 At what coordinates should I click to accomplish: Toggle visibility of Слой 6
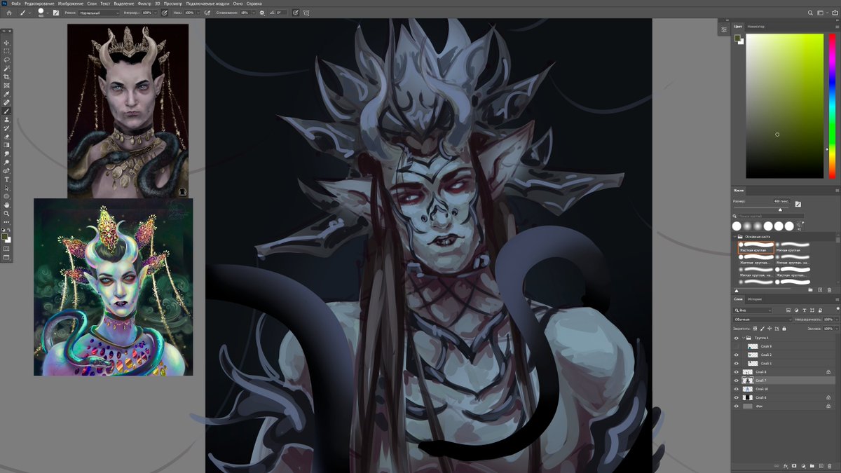(736, 397)
